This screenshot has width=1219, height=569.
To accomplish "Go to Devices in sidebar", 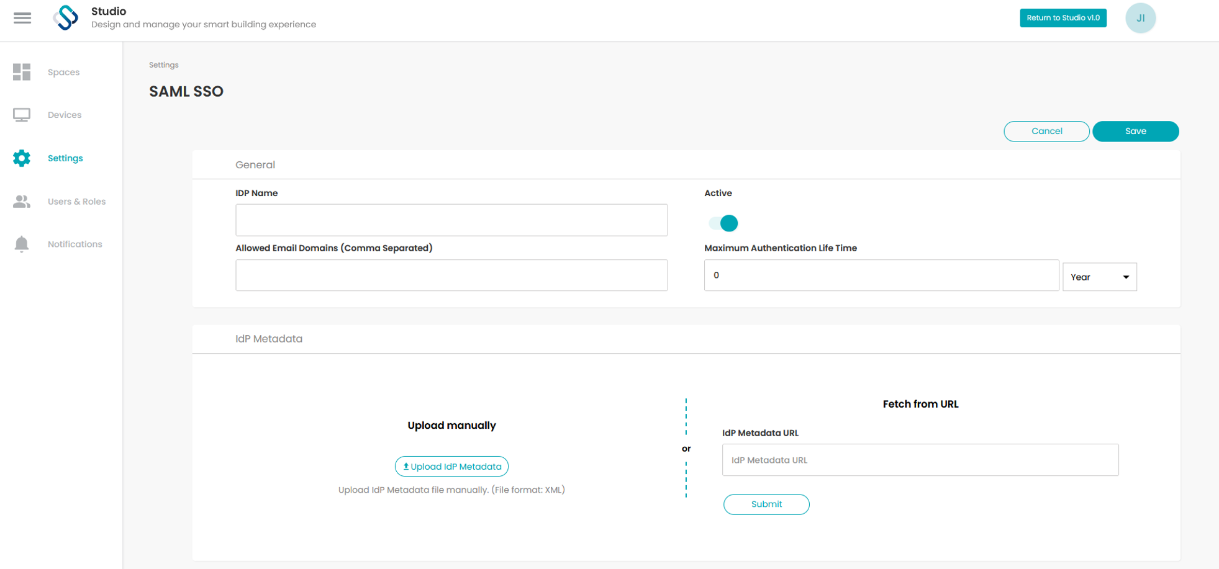I will [65, 115].
